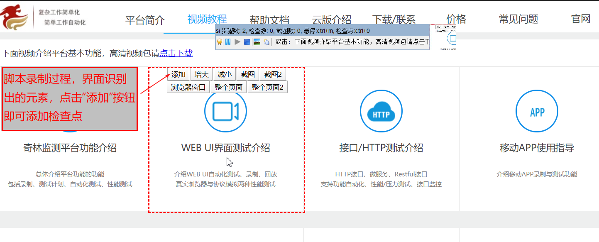Click the 增大 button
Screen dimensions: 599x242
201,74
